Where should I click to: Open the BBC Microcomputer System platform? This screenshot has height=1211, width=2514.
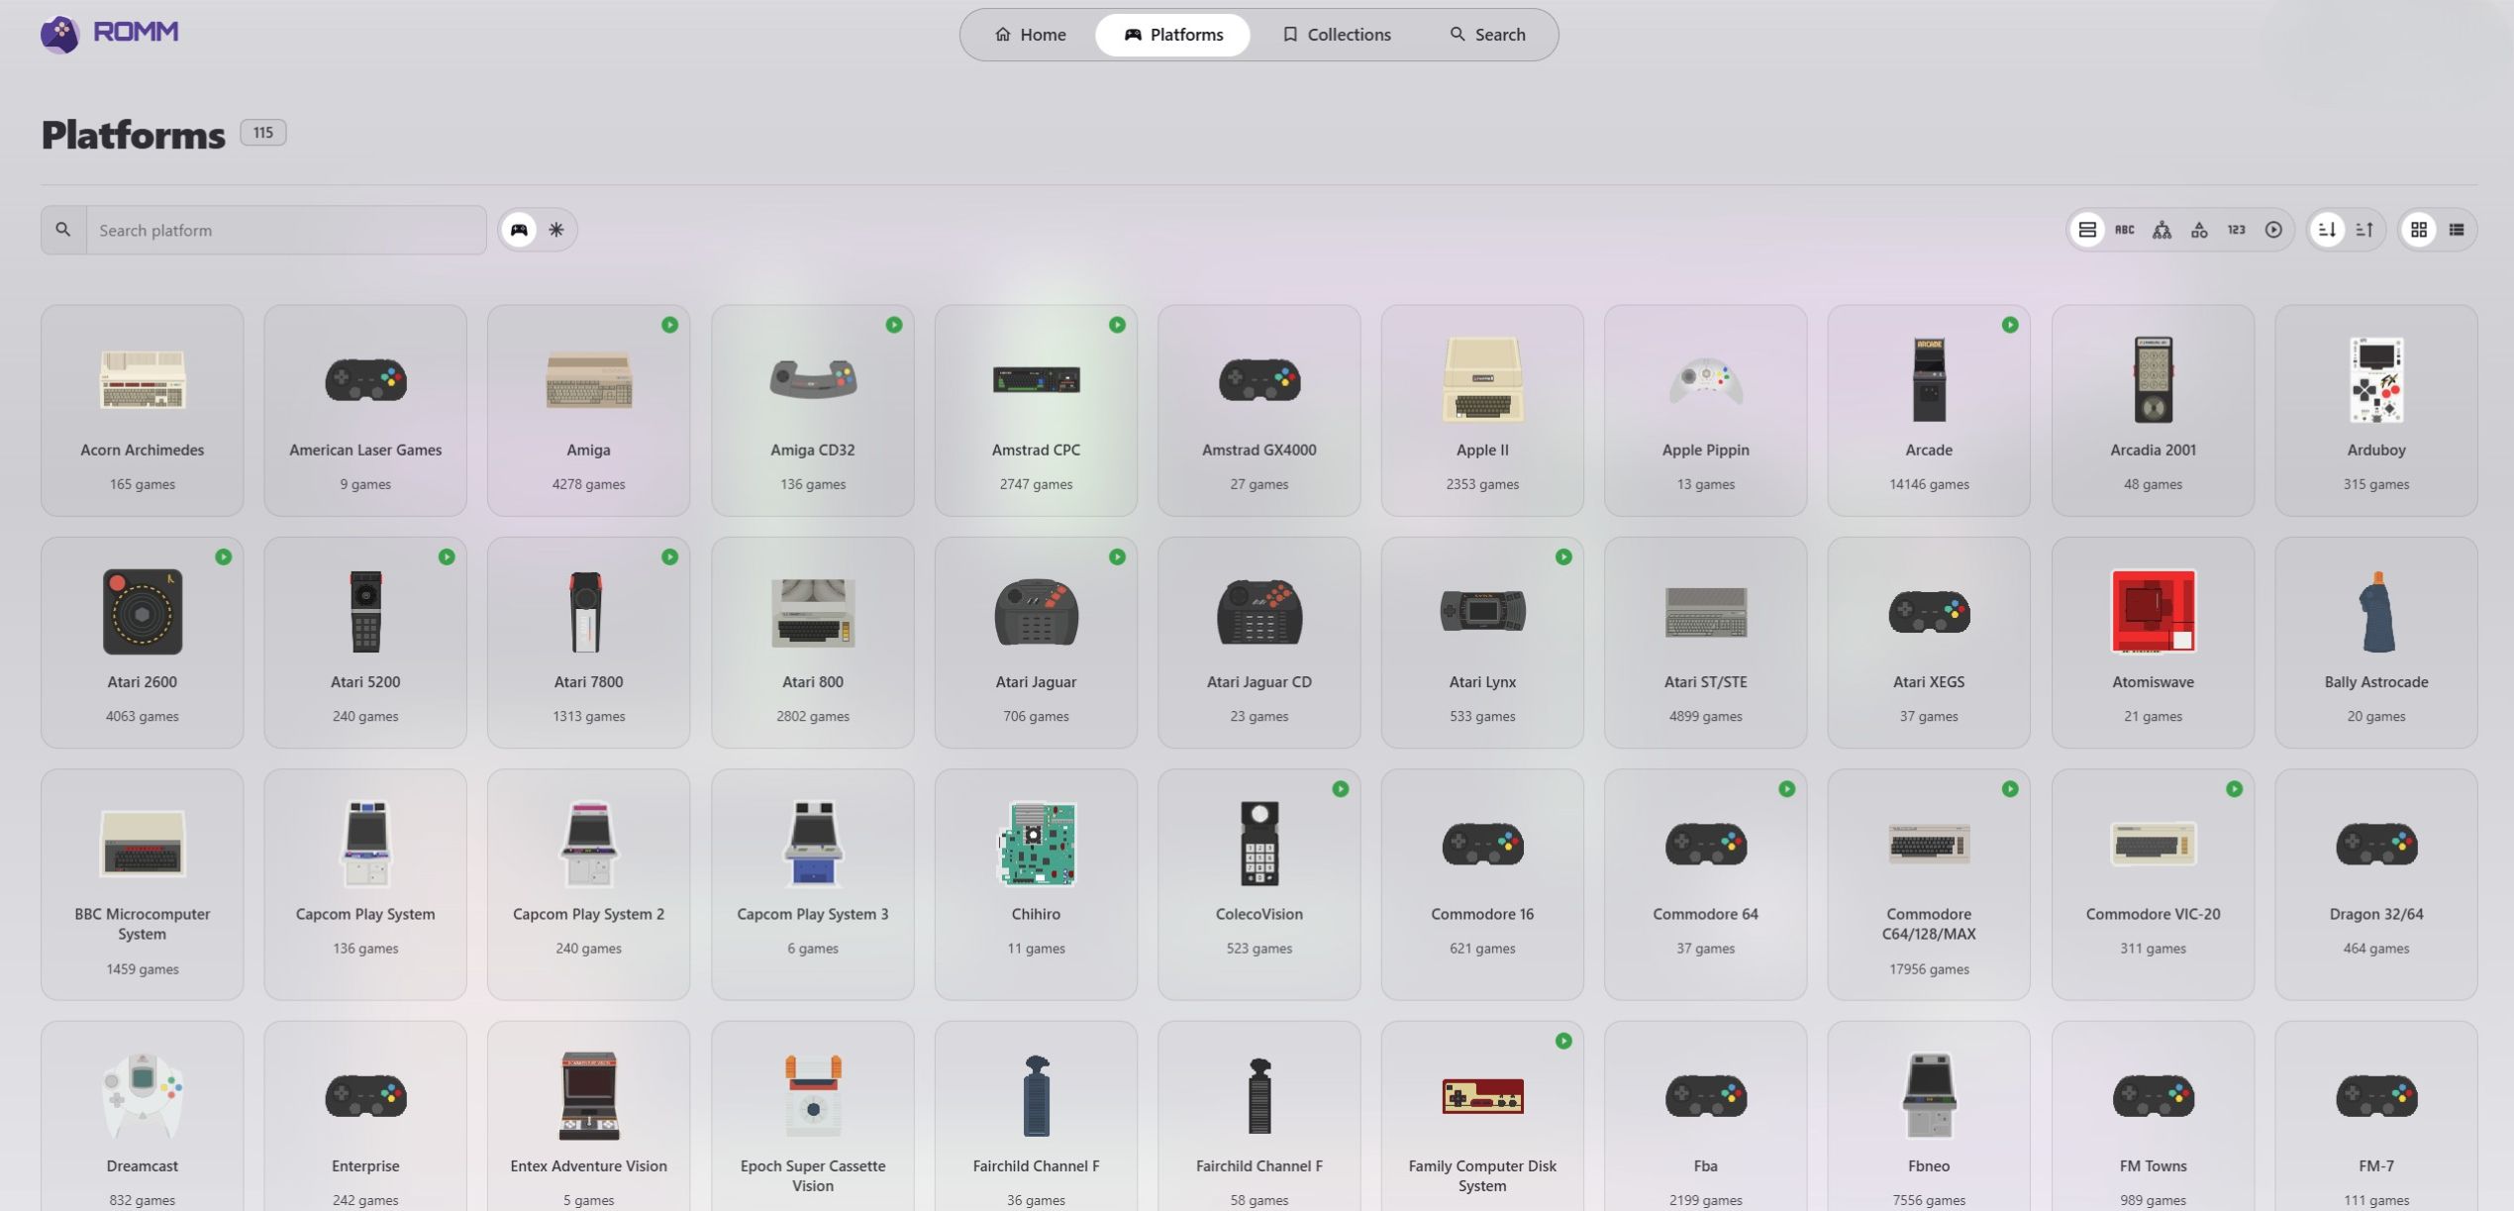143,884
